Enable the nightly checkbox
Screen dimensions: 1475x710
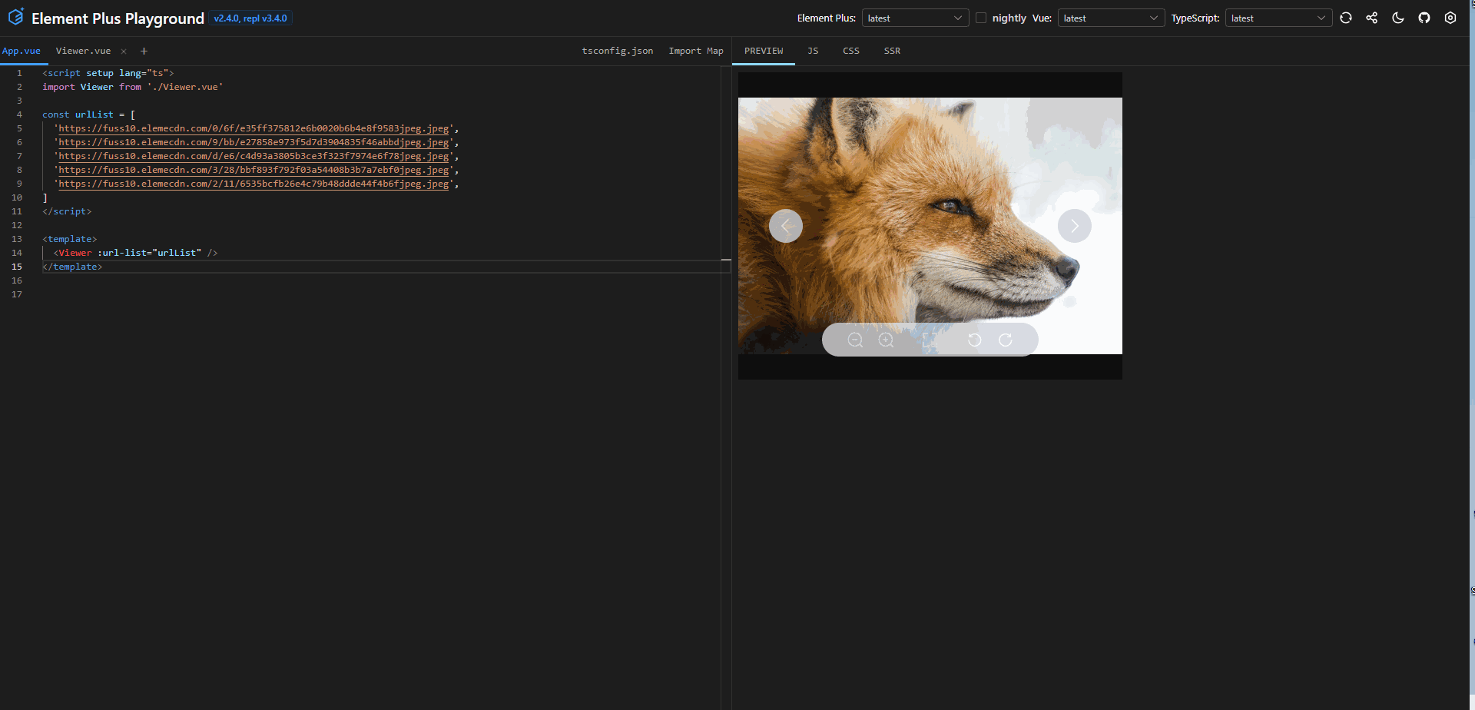click(x=980, y=18)
